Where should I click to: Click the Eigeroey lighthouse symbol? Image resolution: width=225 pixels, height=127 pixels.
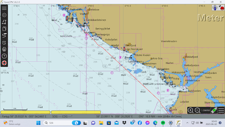click(x=67, y=18)
